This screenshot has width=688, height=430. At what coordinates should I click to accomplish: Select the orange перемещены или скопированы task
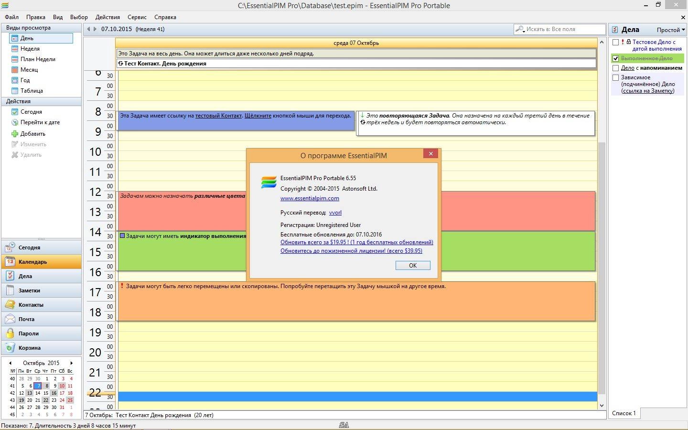point(356,301)
